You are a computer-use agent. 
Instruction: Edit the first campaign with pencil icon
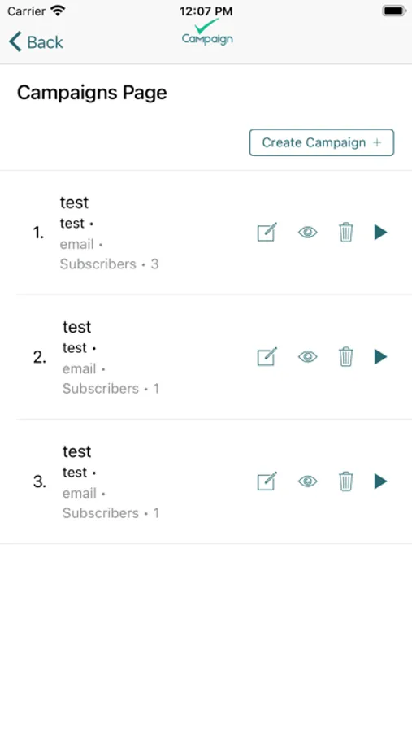pos(267,232)
